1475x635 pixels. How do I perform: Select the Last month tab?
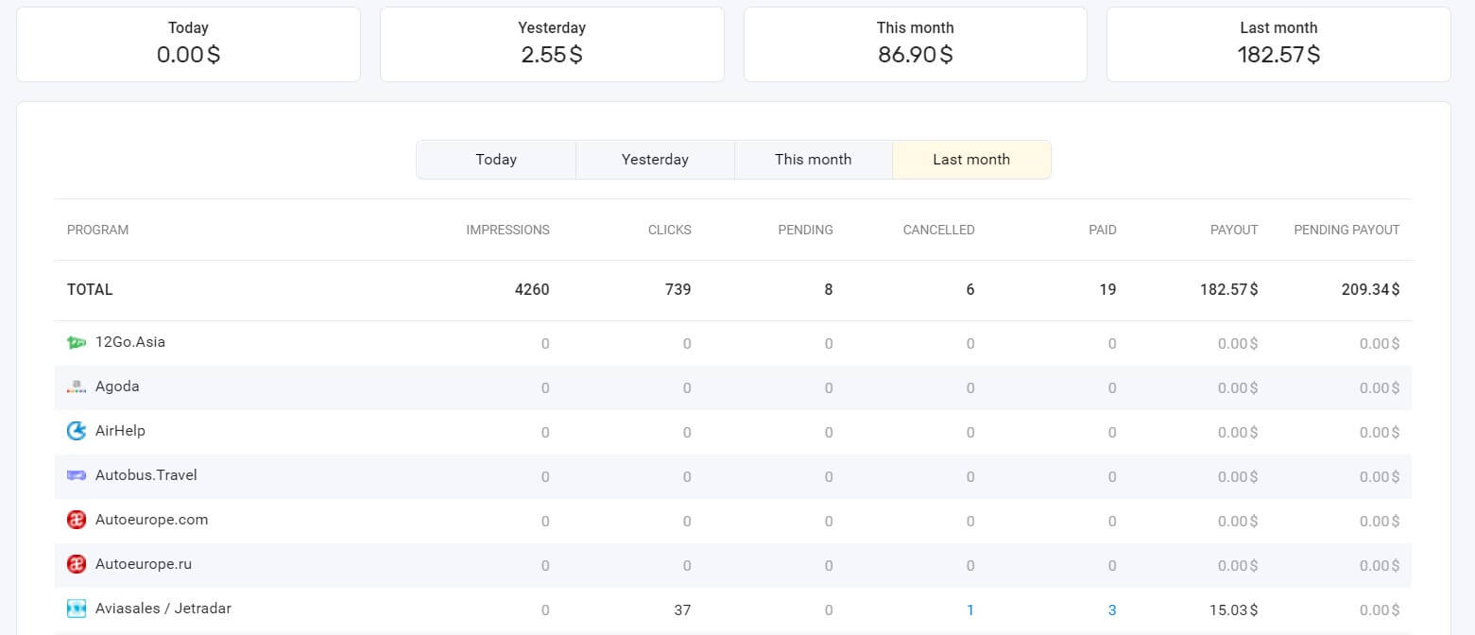point(970,159)
